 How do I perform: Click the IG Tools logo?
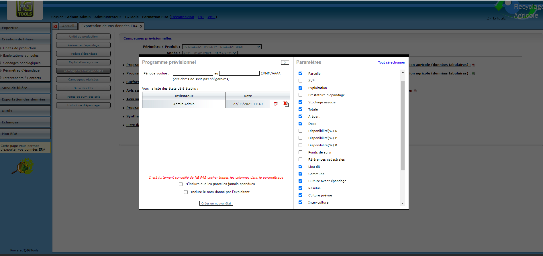pos(25,9)
